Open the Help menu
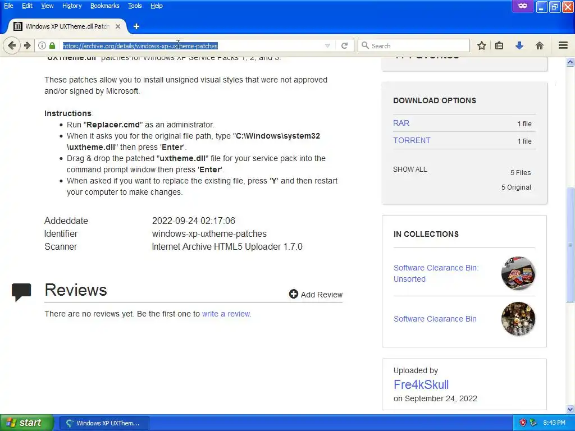 point(157,6)
